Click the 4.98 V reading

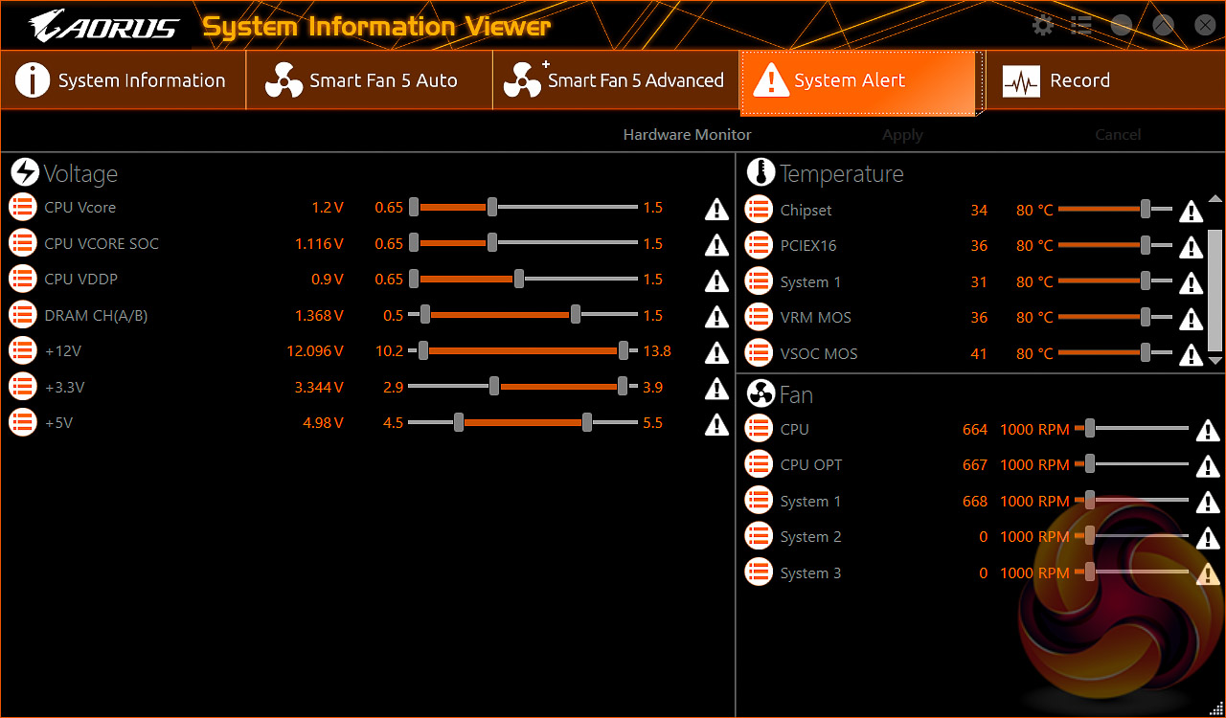click(323, 423)
